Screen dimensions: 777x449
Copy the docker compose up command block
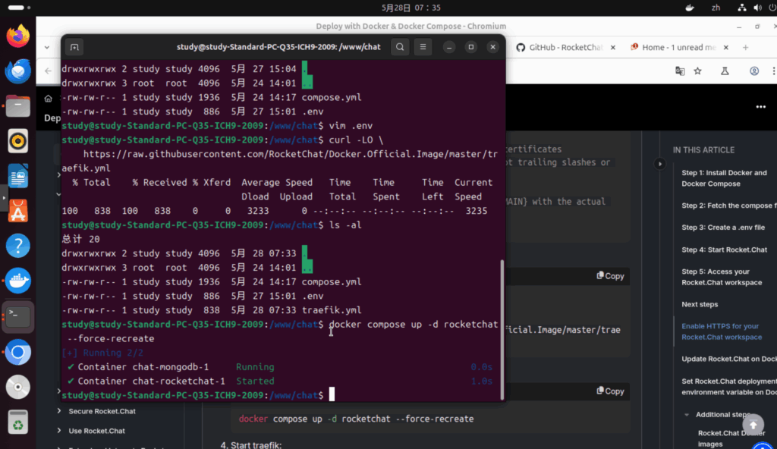(x=611, y=391)
